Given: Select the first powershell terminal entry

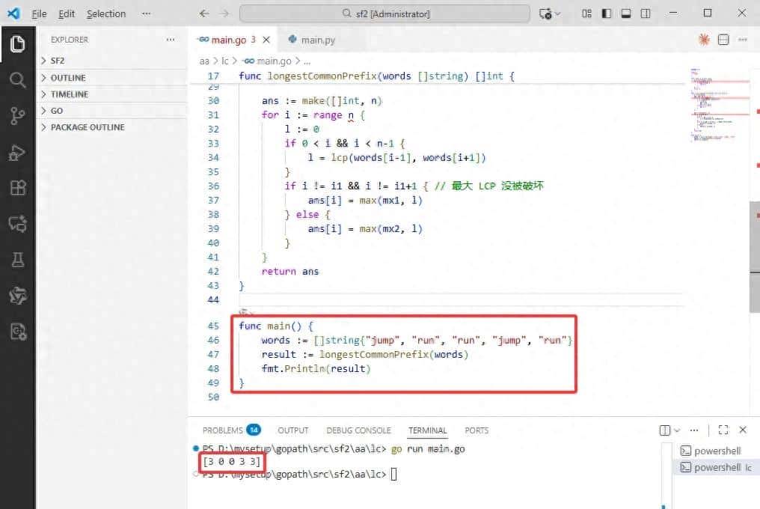Looking at the screenshot, I should click(716, 451).
